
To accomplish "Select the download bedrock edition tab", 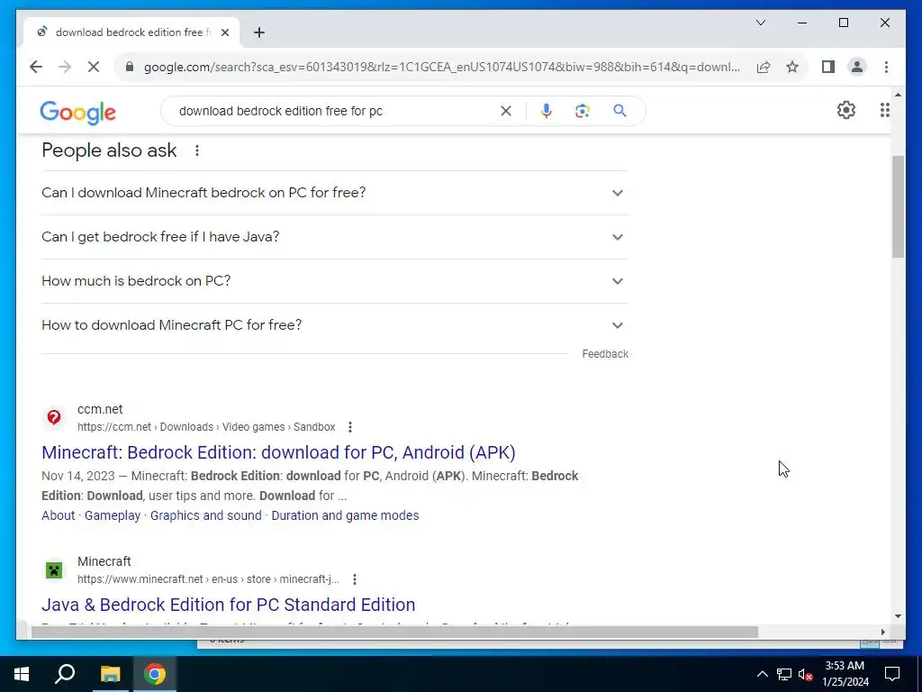I will click(x=131, y=32).
